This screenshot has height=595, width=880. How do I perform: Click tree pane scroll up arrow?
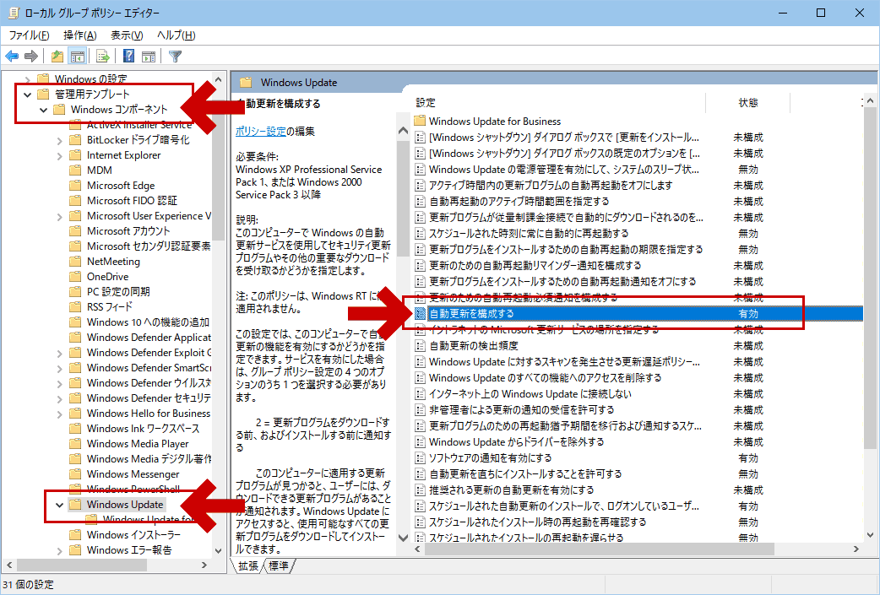click(x=219, y=79)
